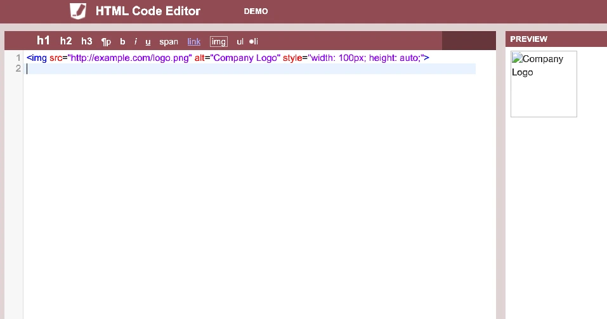Screen dimensions: 607x319
Task: Click the "http://example.com/logo.png" URL value
Action: [129, 58]
